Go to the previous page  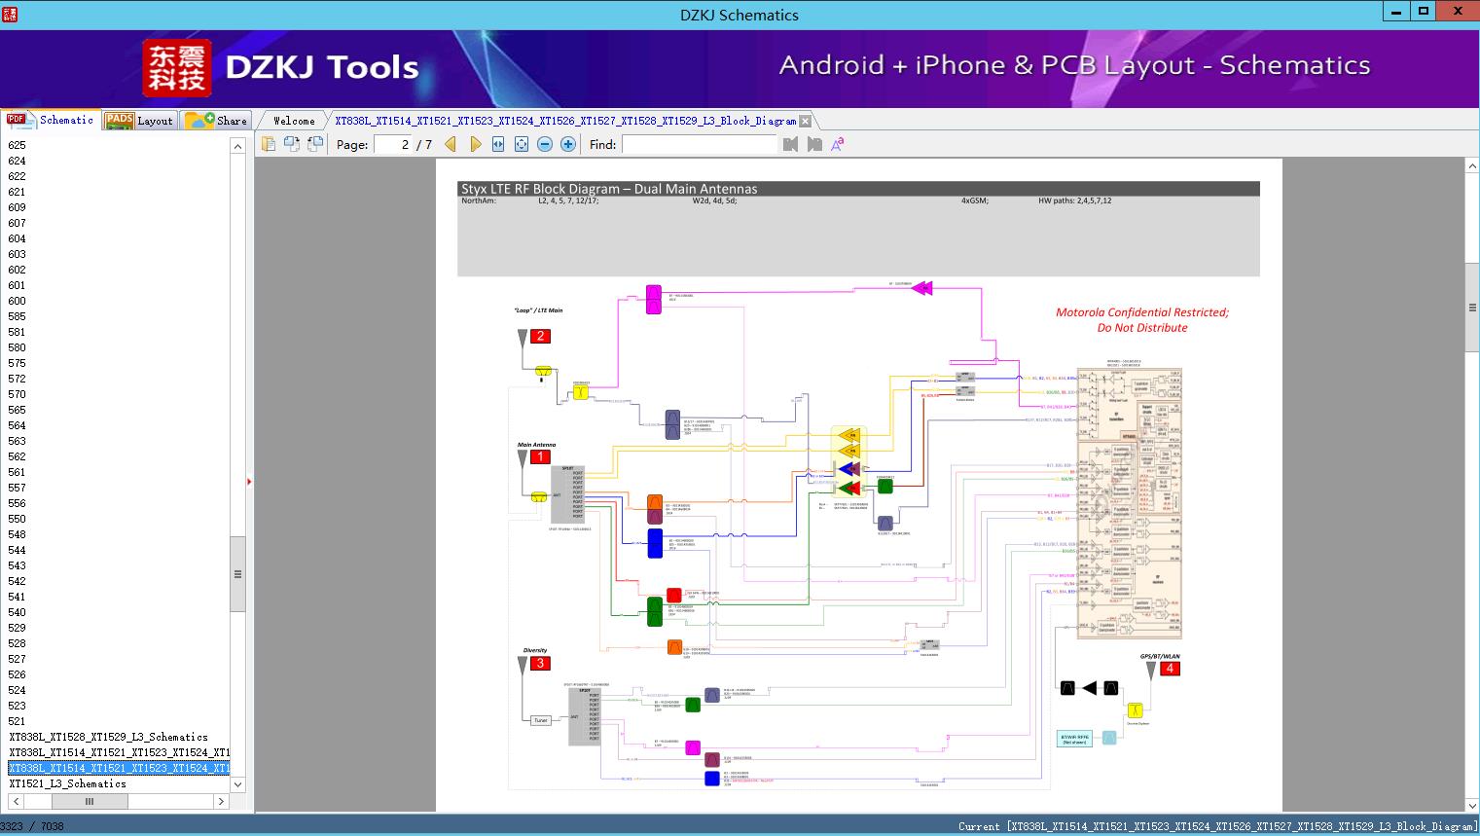coord(451,144)
